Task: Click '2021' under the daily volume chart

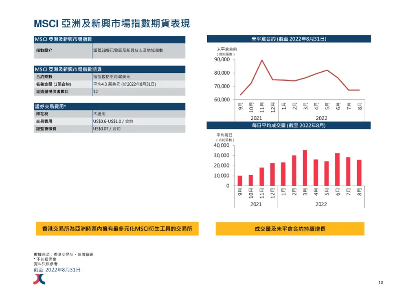Action: pyautogui.click(x=256, y=204)
